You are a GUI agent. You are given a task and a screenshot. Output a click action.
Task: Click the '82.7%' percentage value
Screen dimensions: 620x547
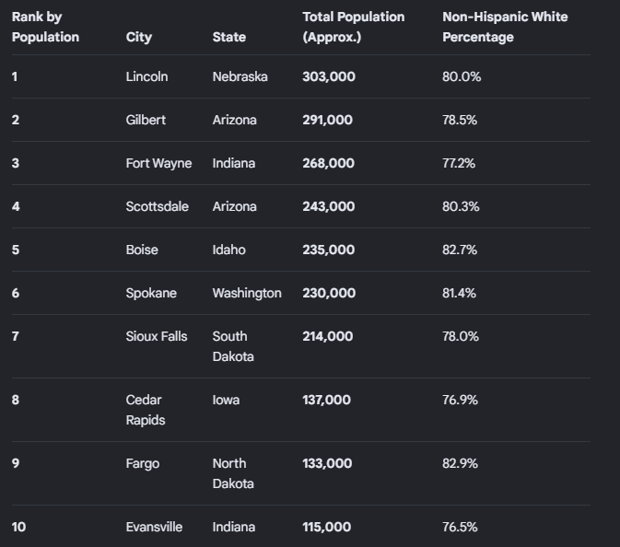(x=460, y=250)
